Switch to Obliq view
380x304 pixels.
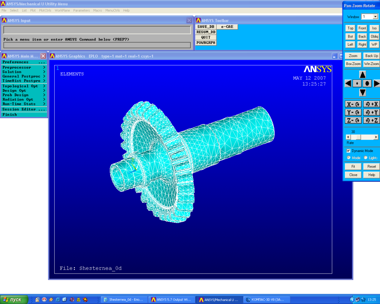coord(374,36)
